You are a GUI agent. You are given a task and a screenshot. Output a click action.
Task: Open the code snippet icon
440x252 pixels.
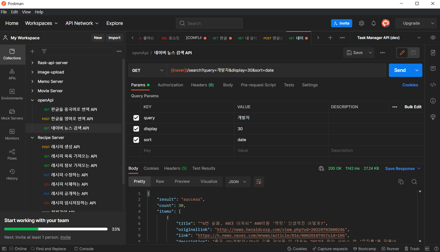click(x=433, y=85)
